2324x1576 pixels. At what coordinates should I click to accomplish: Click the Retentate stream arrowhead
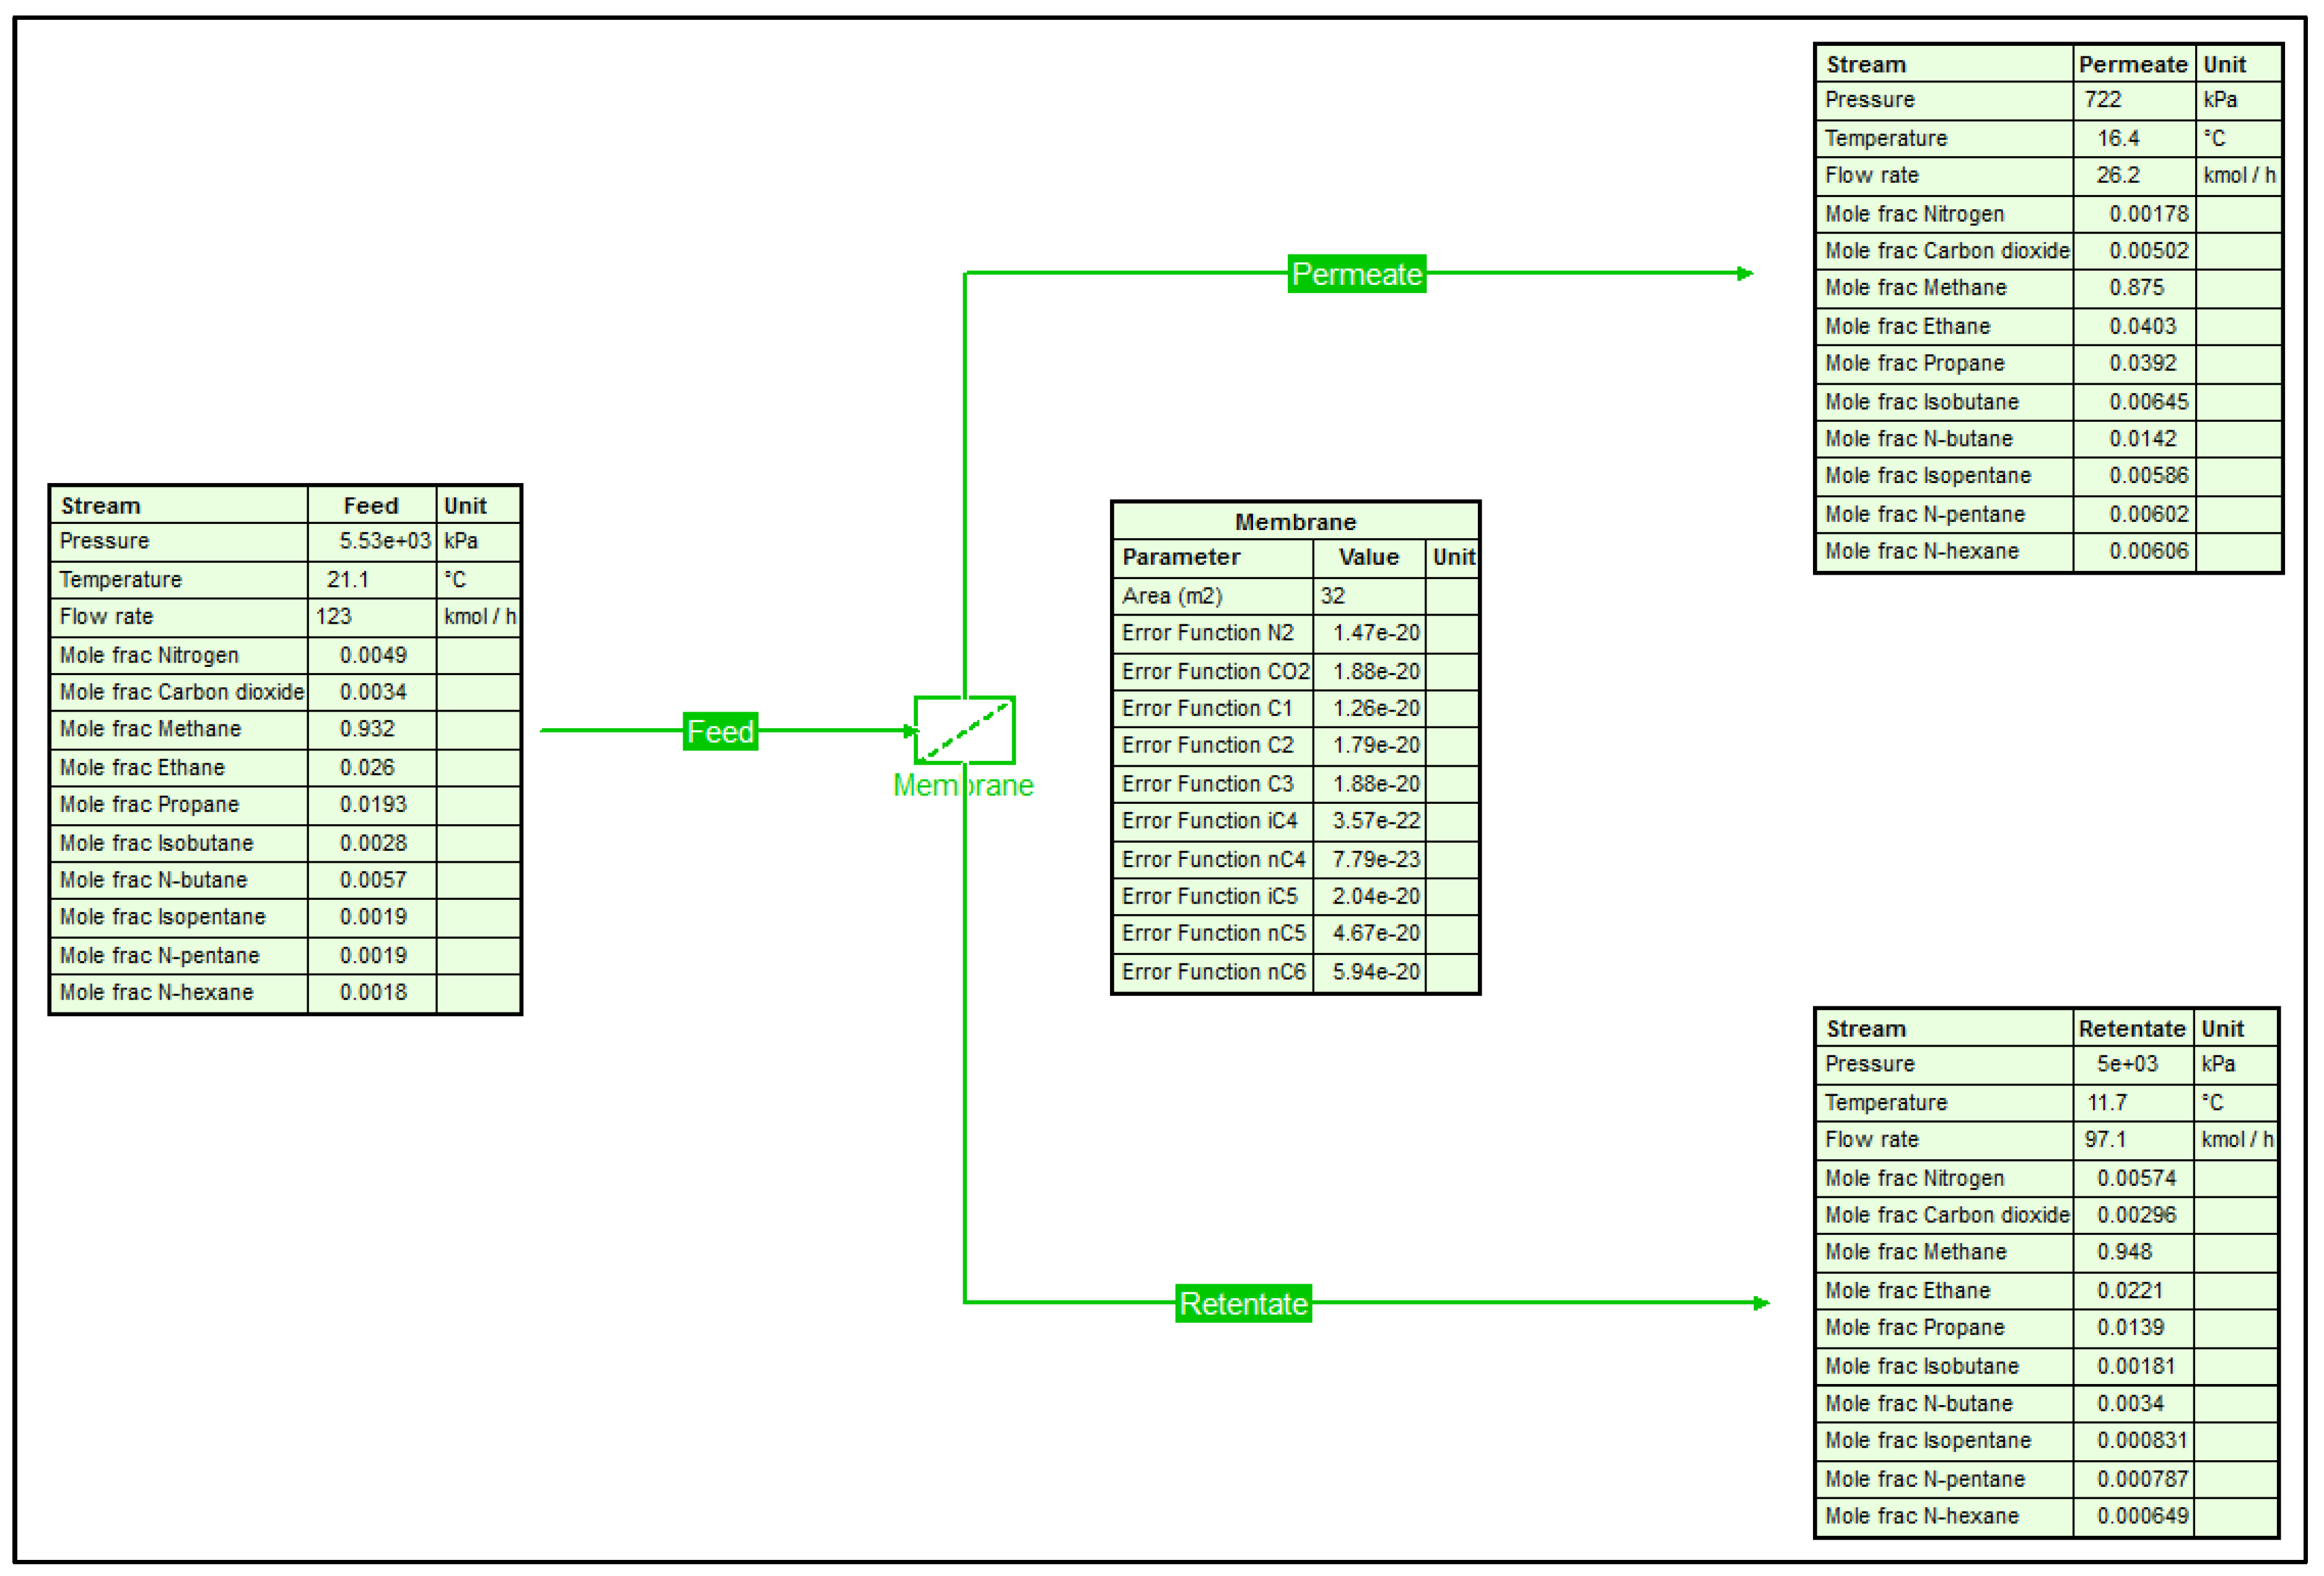pos(1761,1303)
